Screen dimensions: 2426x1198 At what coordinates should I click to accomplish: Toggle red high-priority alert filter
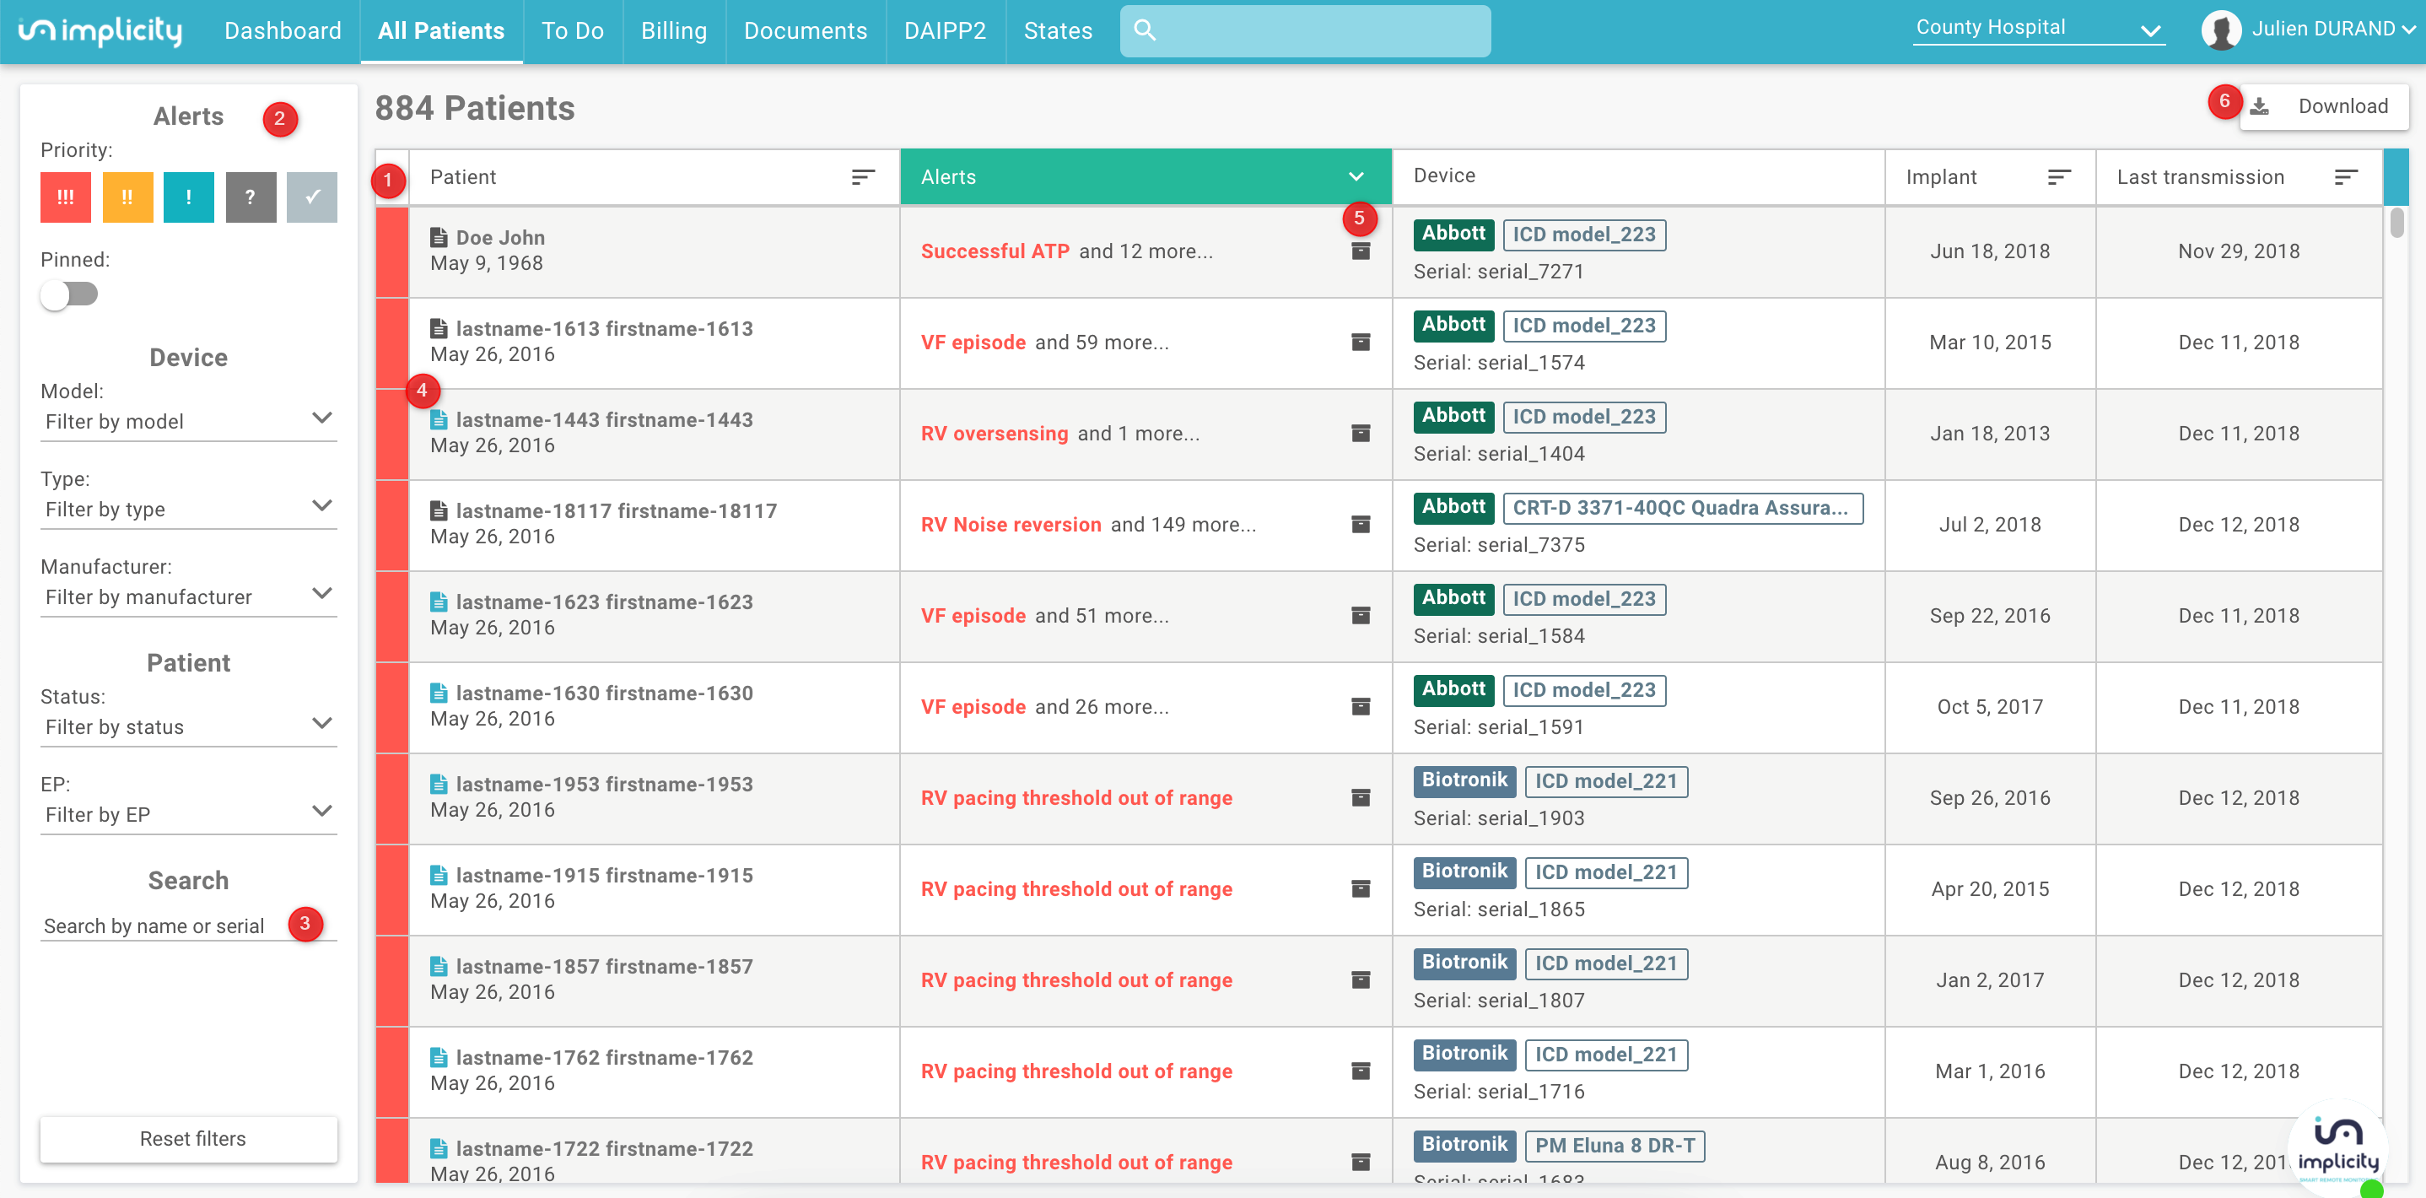point(66,197)
